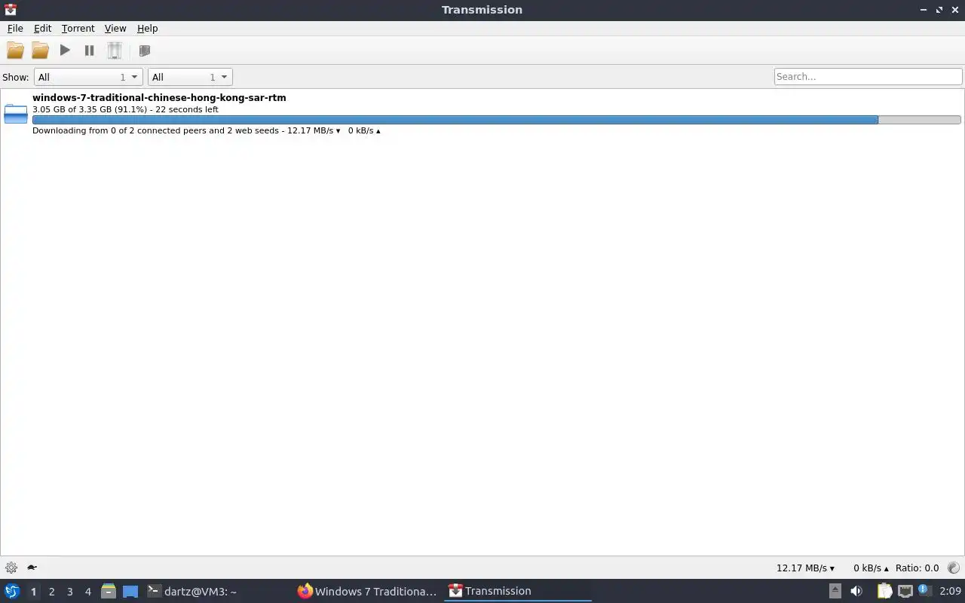The height and width of the screenshot is (603, 965).
Task: Expand the second All filter dropdown
Action: pos(190,77)
